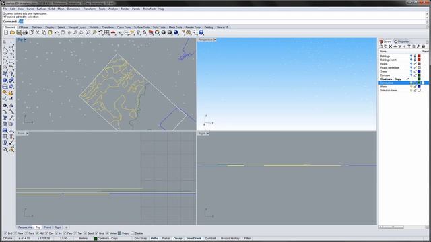
Task: Toggle Ortho in status bar
Action: pyautogui.click(x=154, y=239)
